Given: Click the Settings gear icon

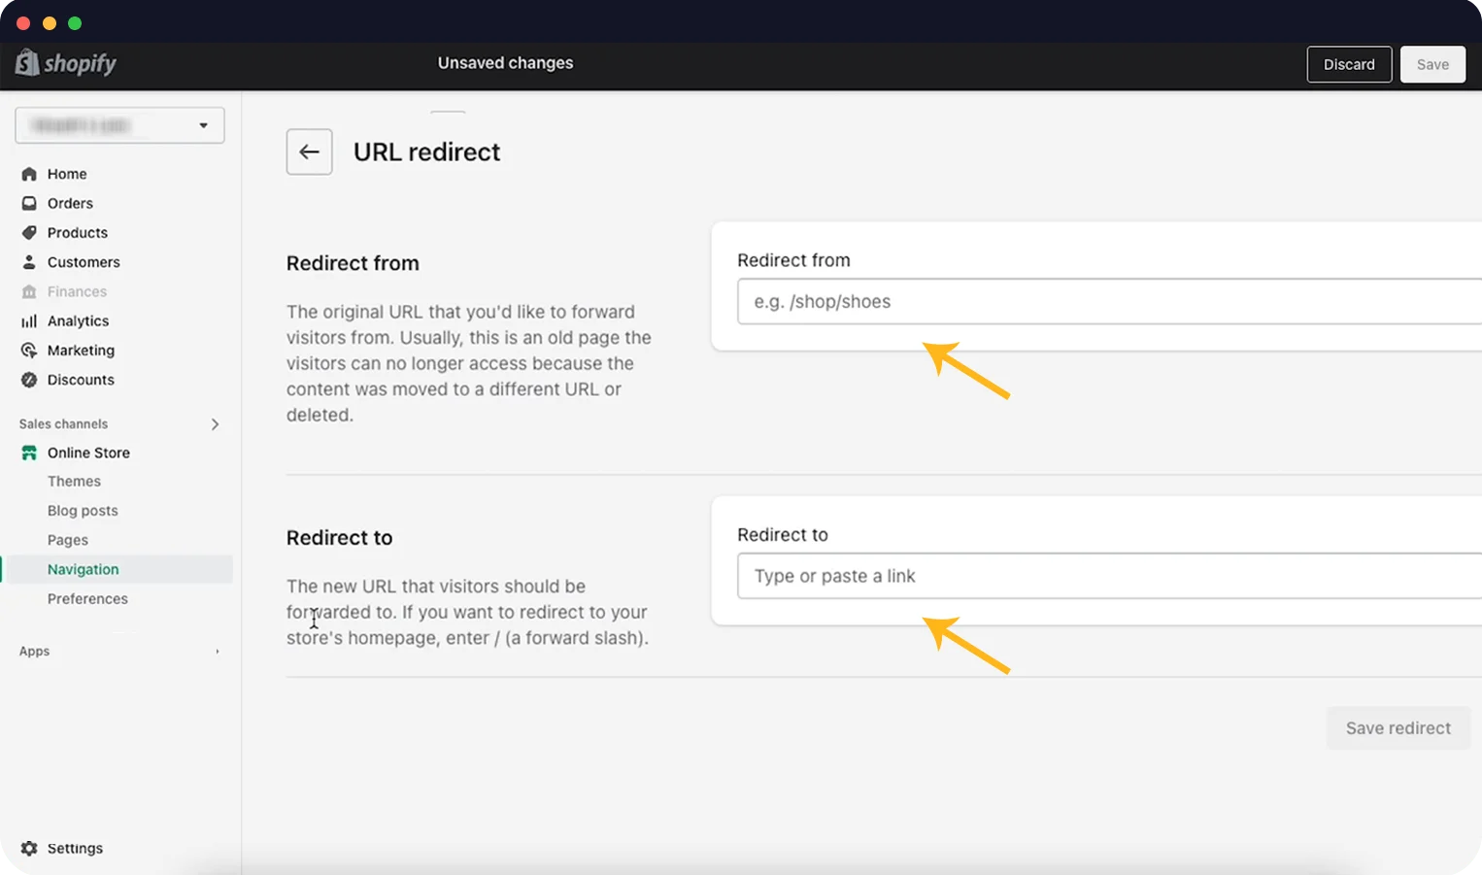Looking at the screenshot, I should [29, 848].
